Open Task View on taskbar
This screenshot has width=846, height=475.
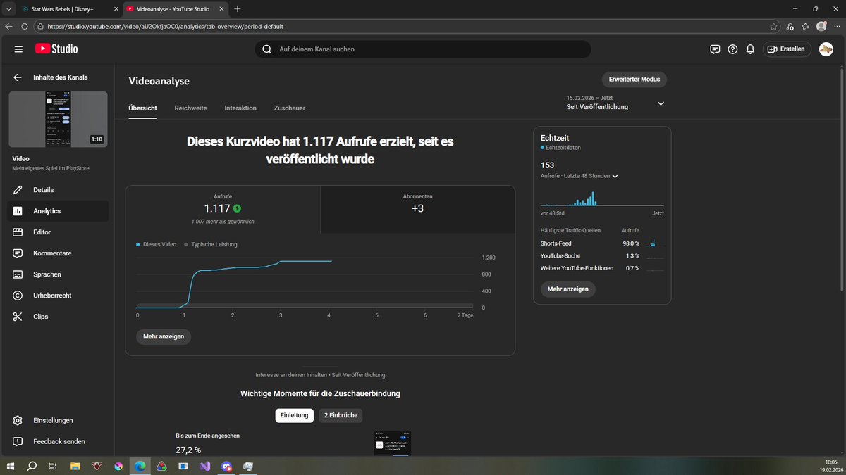tap(53, 466)
